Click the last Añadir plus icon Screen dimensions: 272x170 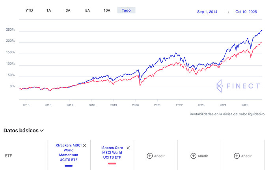pyautogui.click(x=237, y=156)
